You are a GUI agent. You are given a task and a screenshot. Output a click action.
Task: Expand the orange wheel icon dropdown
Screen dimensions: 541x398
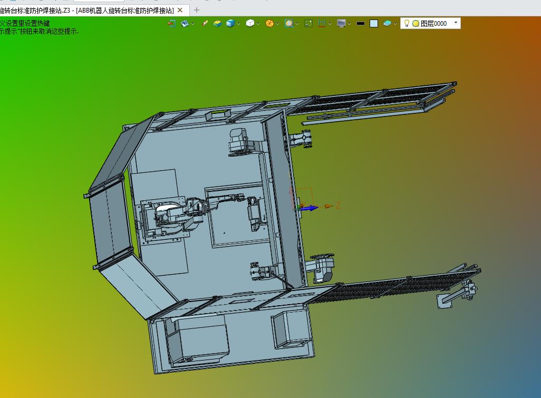point(278,24)
